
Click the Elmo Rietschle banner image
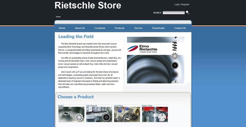tap(156, 60)
